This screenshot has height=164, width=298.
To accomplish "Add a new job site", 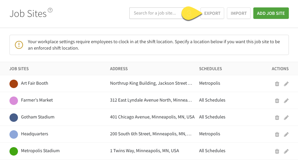I will coord(271,13).
